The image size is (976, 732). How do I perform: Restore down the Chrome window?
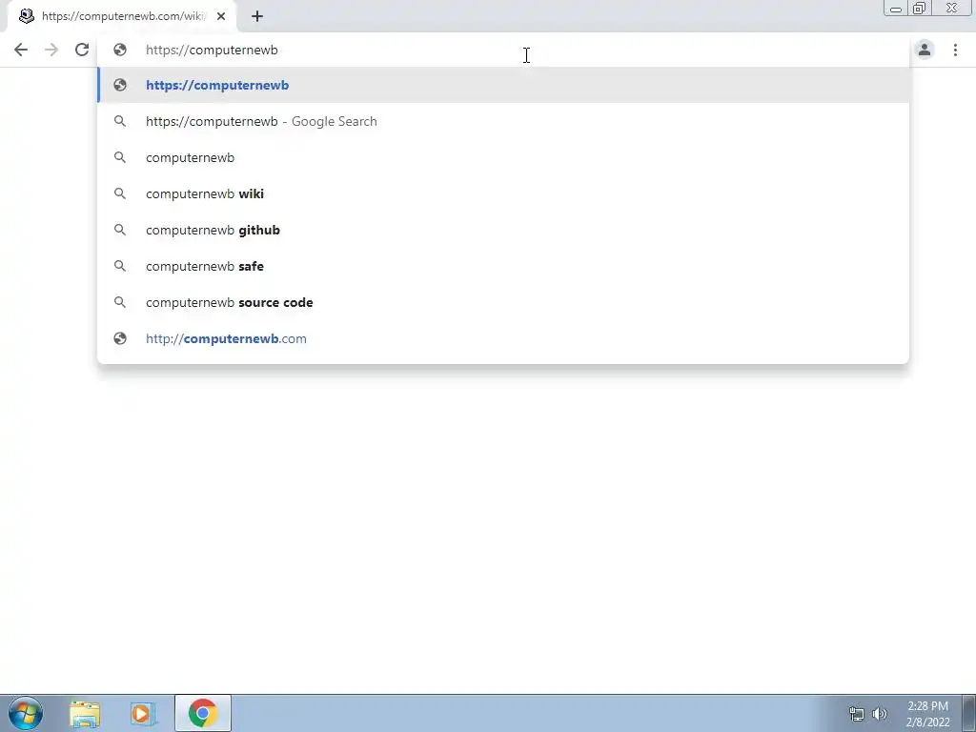tap(919, 8)
